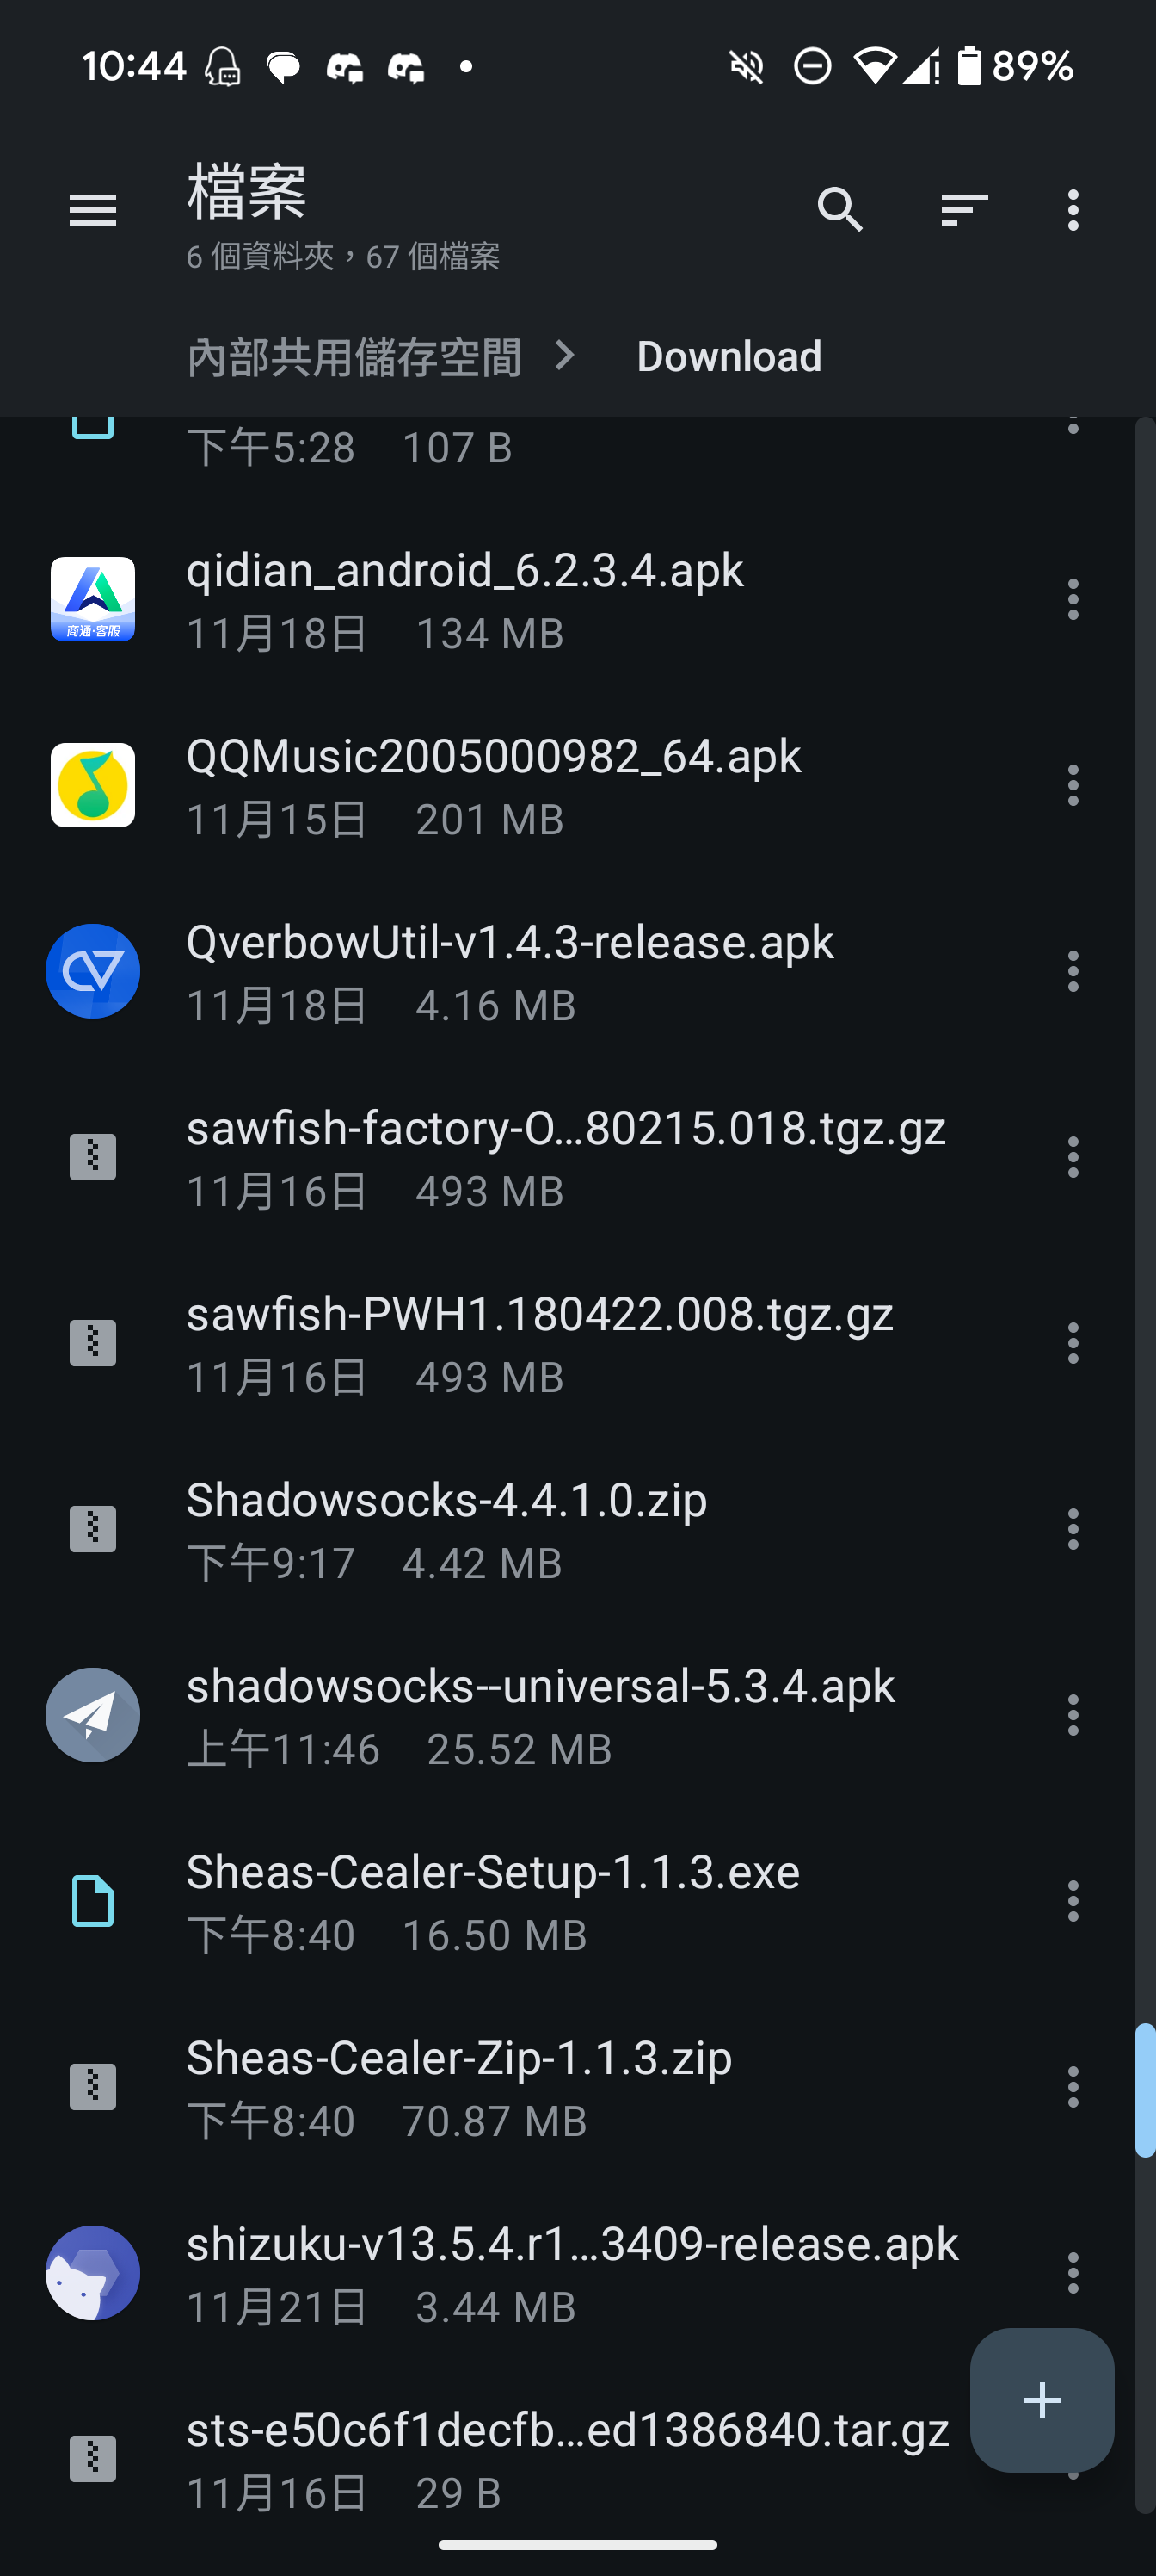The height and width of the screenshot is (2576, 1156).
Task: Tap the QverbowUtil apk icon
Action: pos(93,971)
